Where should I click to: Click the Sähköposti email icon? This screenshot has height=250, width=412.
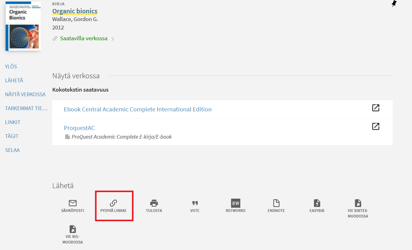(x=72, y=203)
